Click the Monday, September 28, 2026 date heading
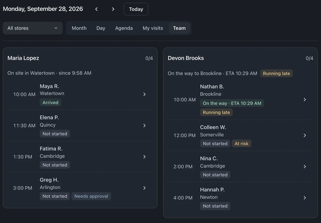Viewport: 321px width, 223px height. click(43, 9)
